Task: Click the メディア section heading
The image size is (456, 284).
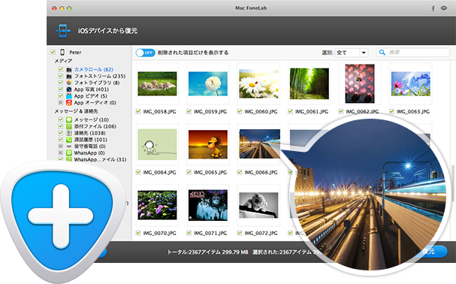Action: point(63,61)
